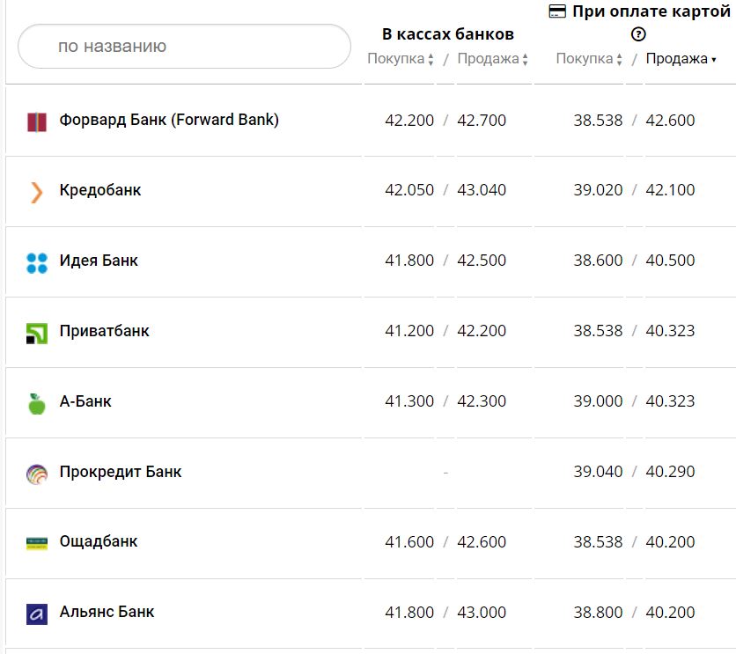Viewport: 736px width, 654px height.
Task: Sort by bank cash desk Покупка
Action: click(x=401, y=59)
